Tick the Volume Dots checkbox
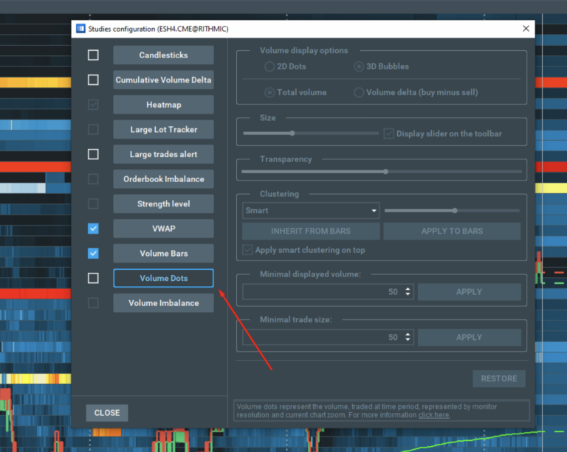The width and height of the screenshot is (567, 452). (93, 278)
